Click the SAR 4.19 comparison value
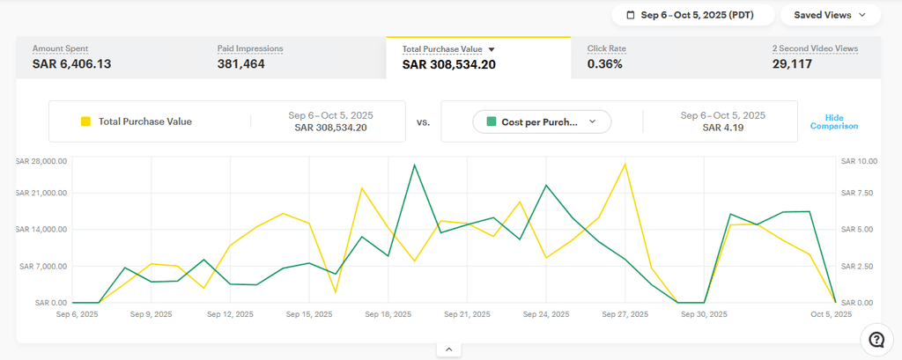The width and height of the screenshot is (902, 360). (x=723, y=128)
